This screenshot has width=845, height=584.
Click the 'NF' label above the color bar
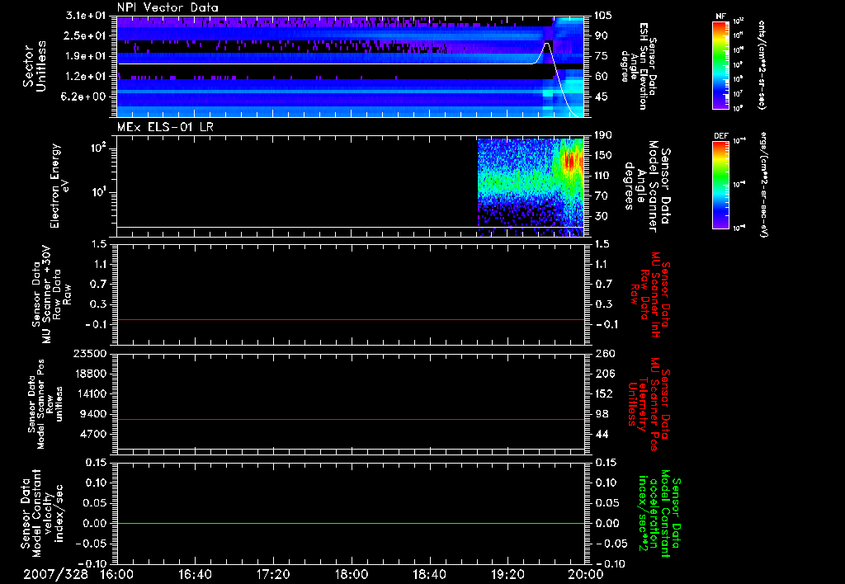[x=720, y=16]
